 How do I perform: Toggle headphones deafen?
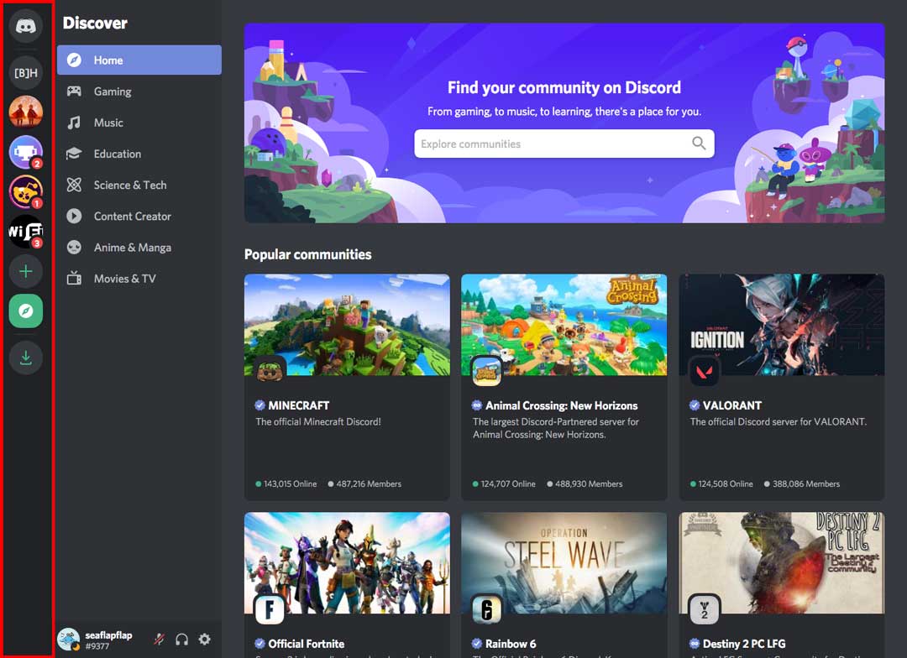coord(181,640)
